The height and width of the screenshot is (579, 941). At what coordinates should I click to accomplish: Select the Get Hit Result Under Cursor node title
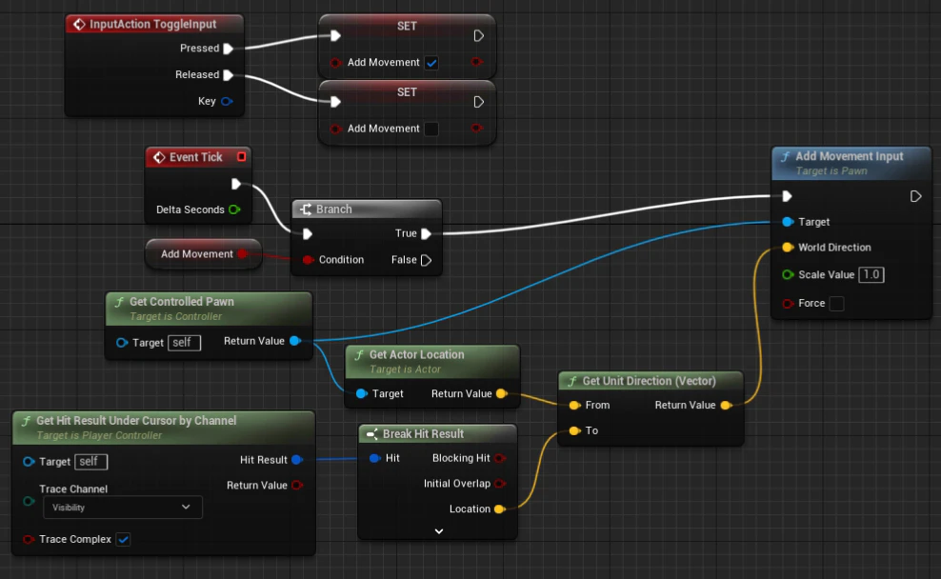click(x=136, y=421)
